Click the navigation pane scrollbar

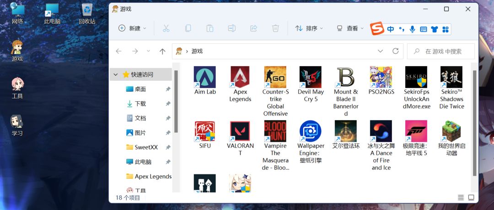point(176,101)
